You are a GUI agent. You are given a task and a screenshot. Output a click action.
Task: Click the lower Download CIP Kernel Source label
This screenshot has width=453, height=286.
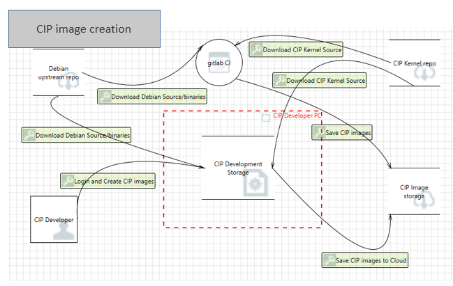tap(320, 80)
